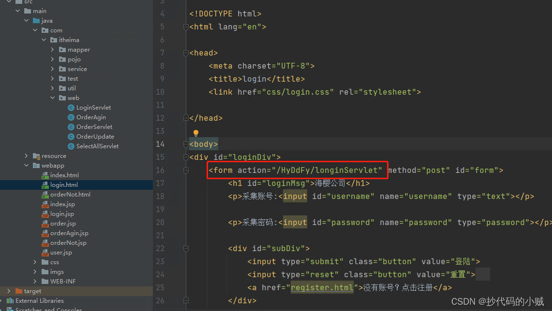The width and height of the screenshot is (552, 311).
Task: Click the orderNot.jsp file icon
Action: (x=45, y=243)
